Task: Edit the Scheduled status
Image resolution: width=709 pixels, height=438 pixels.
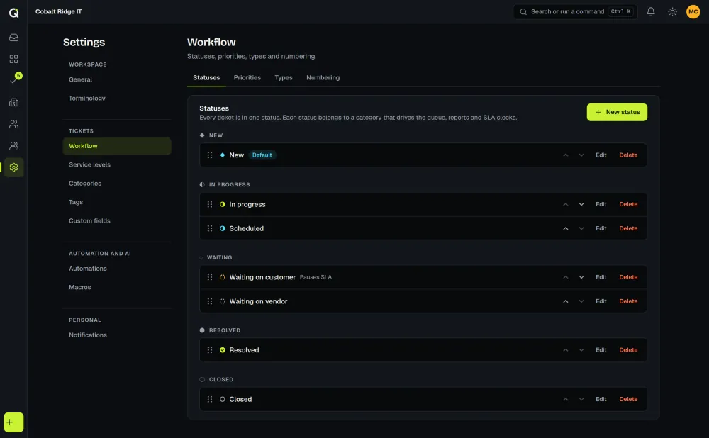Action: [601, 228]
